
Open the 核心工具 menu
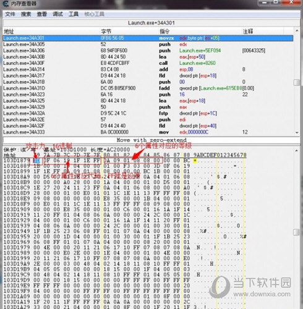click(94, 14)
